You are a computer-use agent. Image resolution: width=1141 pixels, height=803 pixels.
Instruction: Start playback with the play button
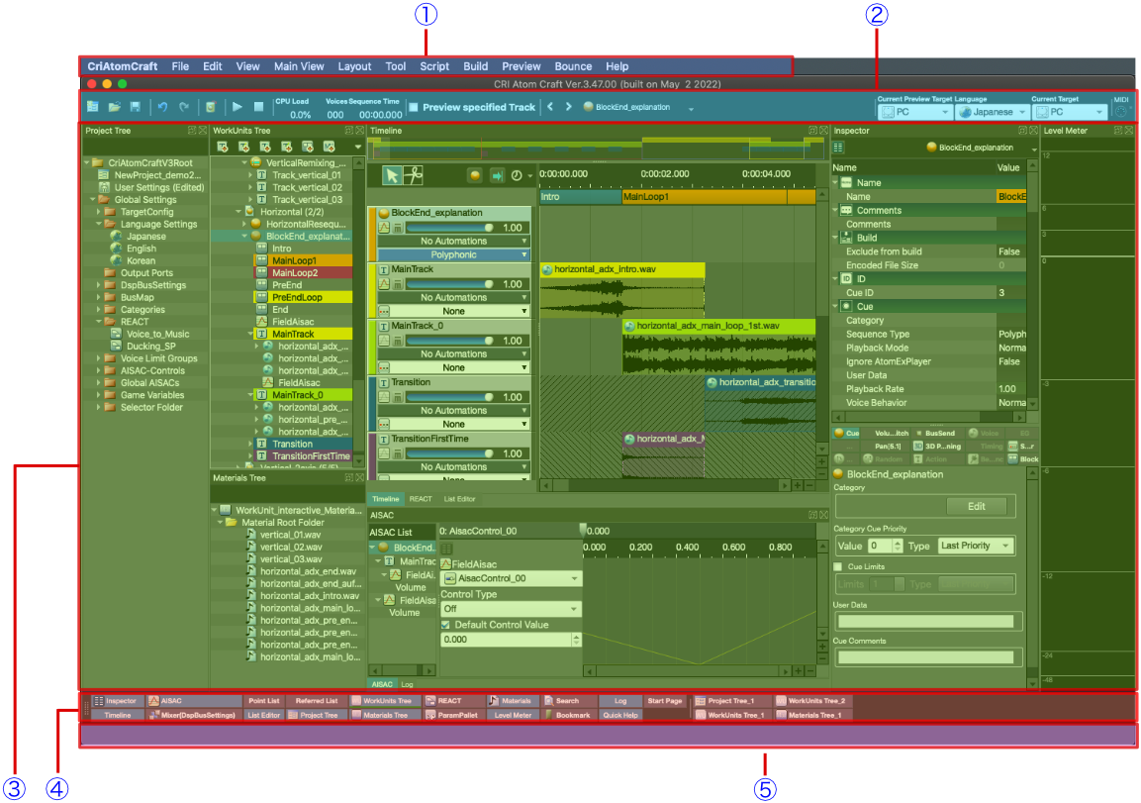point(238,107)
